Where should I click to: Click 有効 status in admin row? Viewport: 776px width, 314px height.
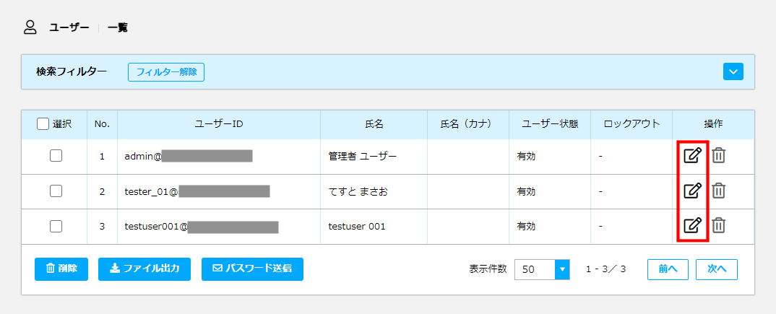pos(526,156)
